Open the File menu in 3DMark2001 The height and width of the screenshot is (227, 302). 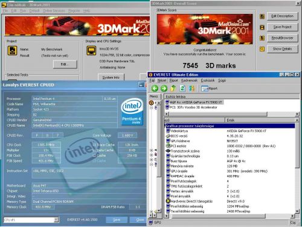coord(5,10)
